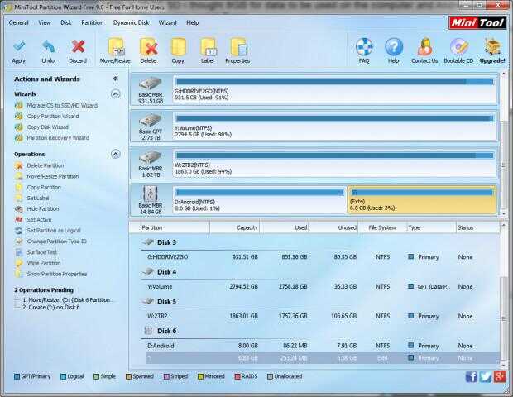Click the MiniTool logo

(477, 22)
